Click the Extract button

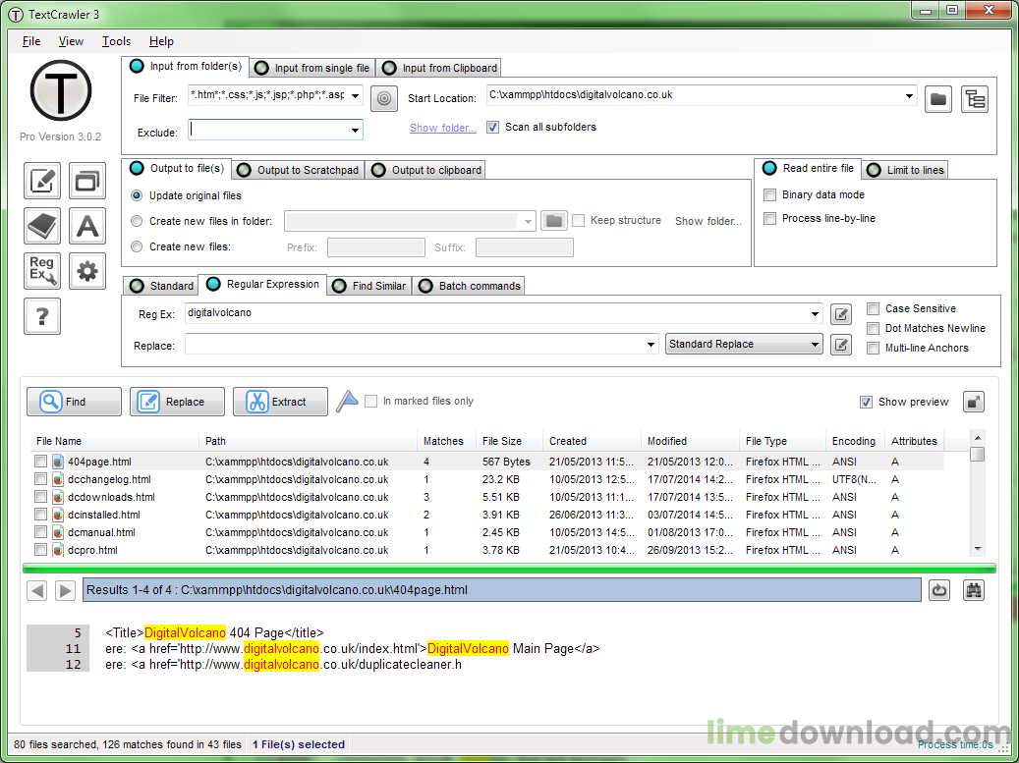pos(281,402)
